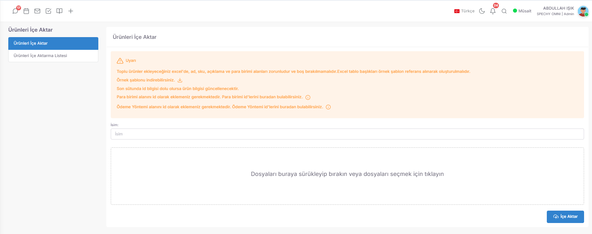Click the green availability status dot
Image resolution: width=592 pixels, height=234 pixels.
pos(515,11)
